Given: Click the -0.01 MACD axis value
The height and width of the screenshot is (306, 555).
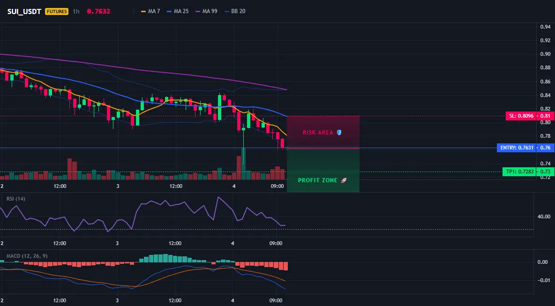Looking at the screenshot, I should [544, 281].
